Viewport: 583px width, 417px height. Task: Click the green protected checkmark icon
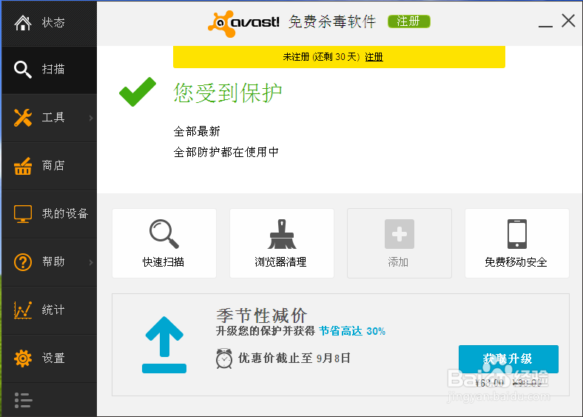point(138,92)
